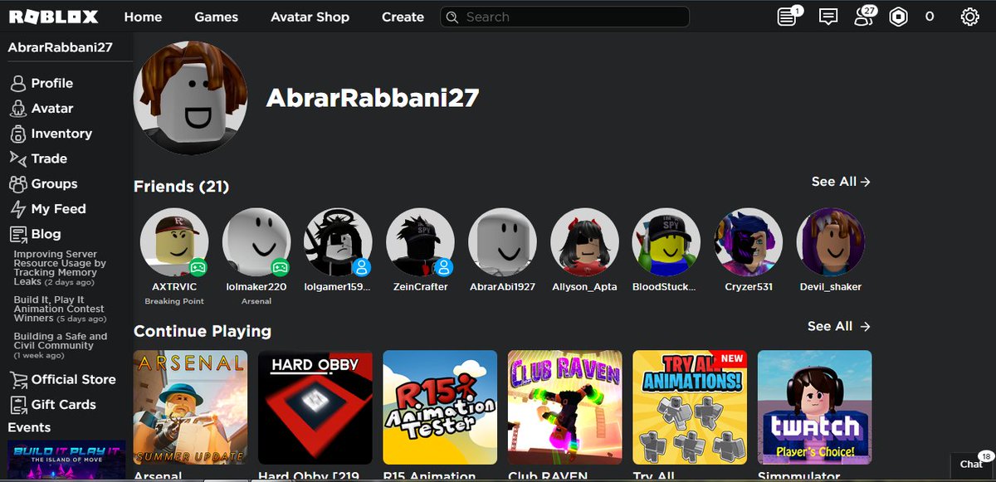Screen dimensions: 996x482
Task: Open the R15 Animation Tester game tile
Action: tap(440, 407)
